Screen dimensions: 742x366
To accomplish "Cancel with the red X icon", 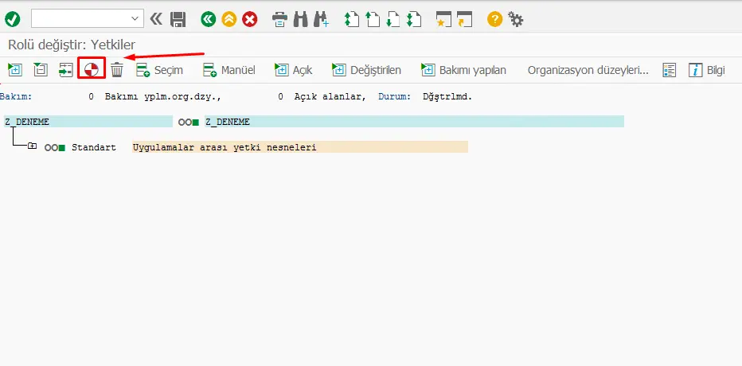I will tap(250, 18).
